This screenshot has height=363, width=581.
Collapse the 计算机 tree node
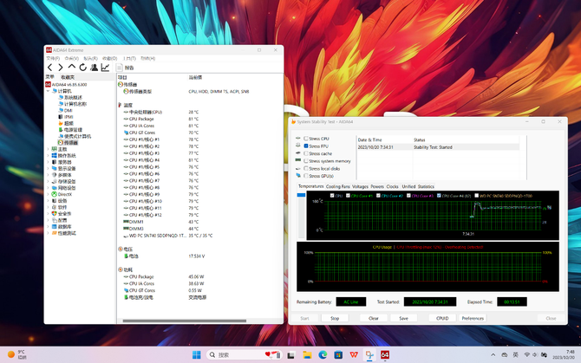pos(48,91)
